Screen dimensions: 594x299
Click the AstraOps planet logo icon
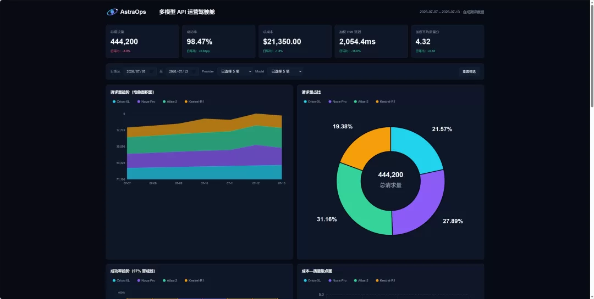tap(112, 12)
